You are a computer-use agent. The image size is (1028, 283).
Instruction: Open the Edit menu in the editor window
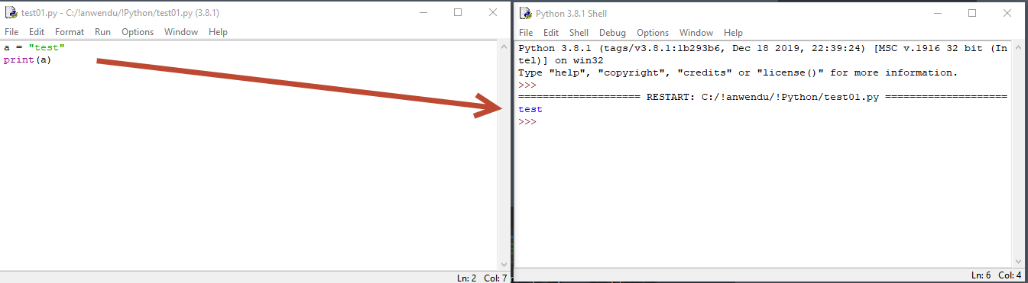tap(37, 32)
